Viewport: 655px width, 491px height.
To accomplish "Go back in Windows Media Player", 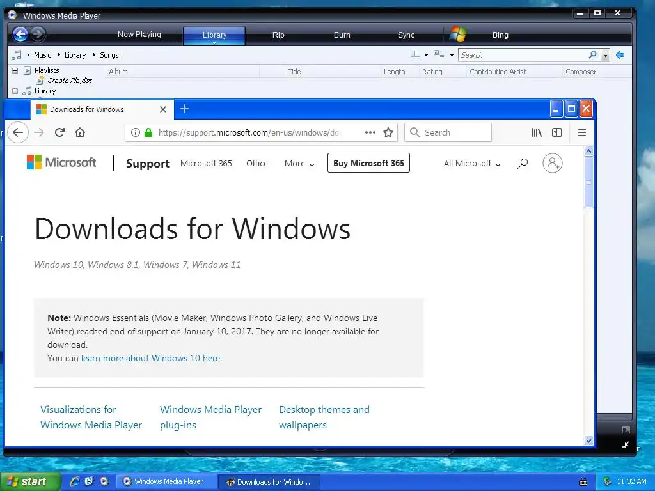I will pos(20,35).
